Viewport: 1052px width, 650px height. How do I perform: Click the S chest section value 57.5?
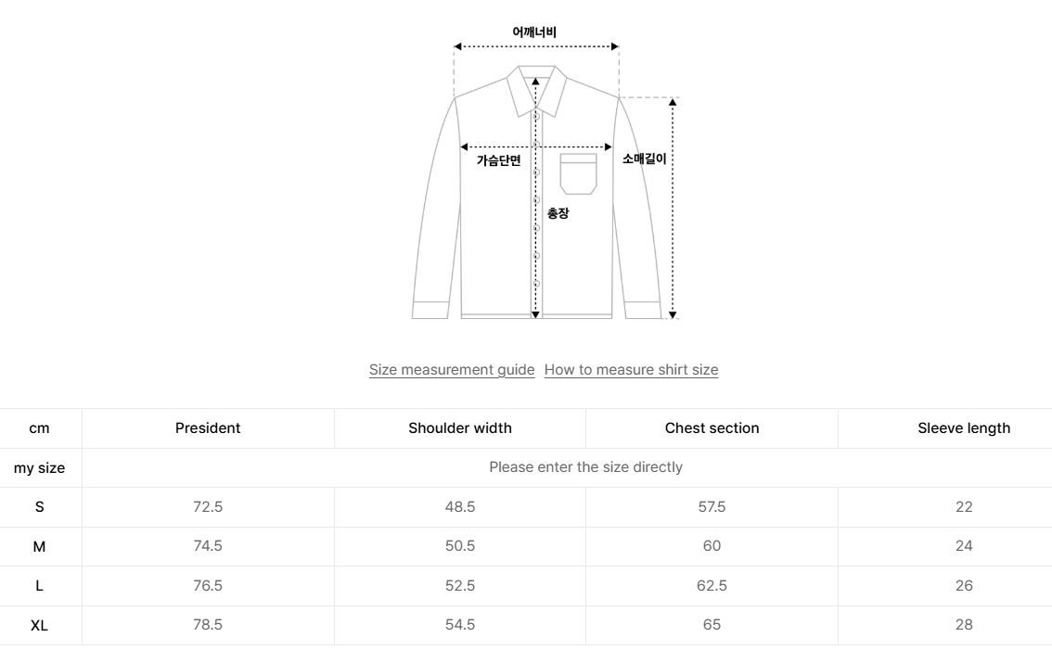point(712,507)
